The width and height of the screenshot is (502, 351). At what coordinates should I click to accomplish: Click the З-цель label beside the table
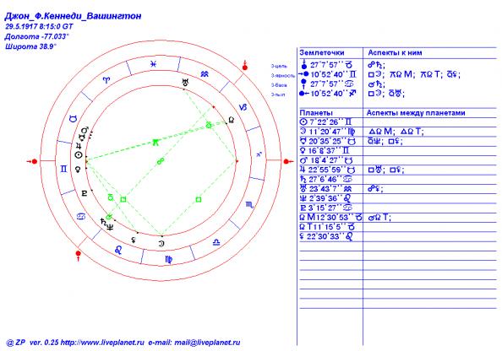(279, 66)
